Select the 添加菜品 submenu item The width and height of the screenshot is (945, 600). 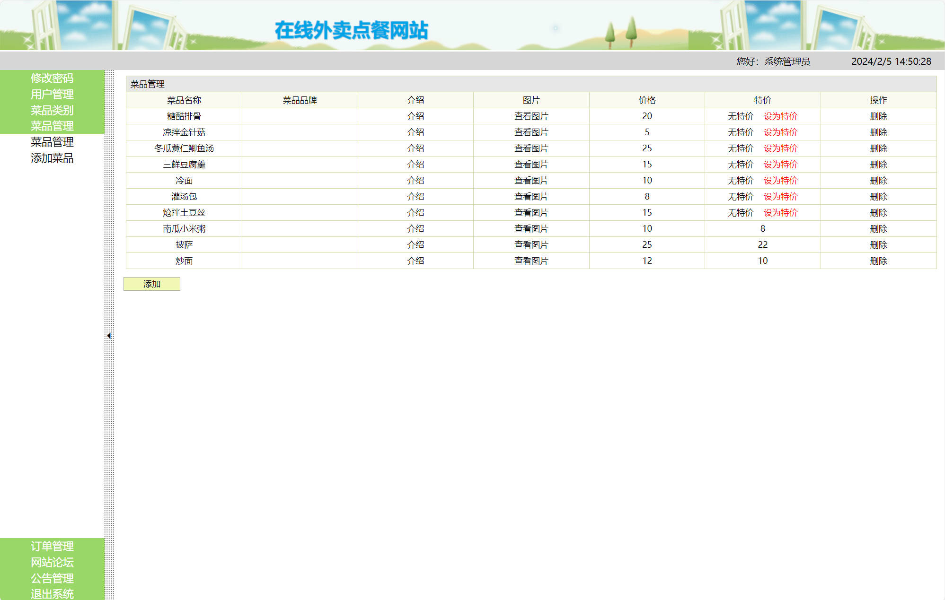click(52, 158)
